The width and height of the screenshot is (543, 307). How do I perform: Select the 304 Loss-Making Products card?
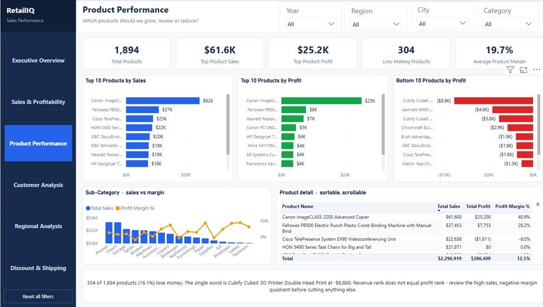pyautogui.click(x=406, y=53)
